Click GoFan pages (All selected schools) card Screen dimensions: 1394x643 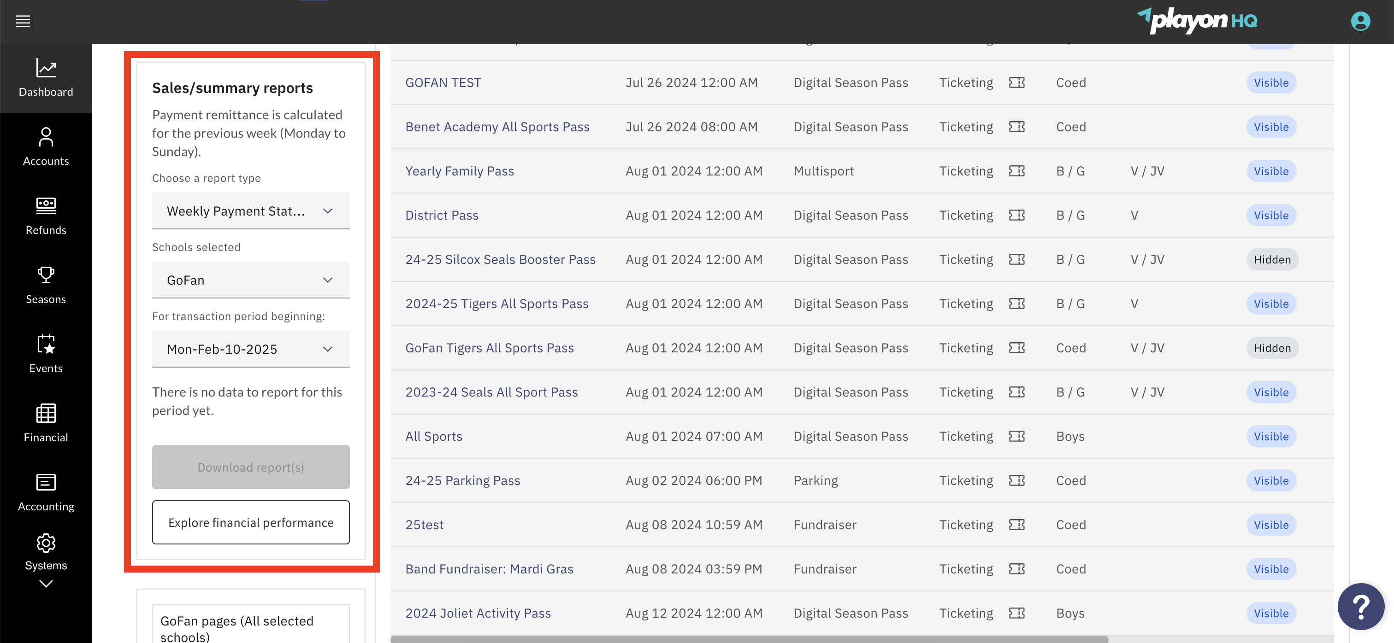[251, 625]
